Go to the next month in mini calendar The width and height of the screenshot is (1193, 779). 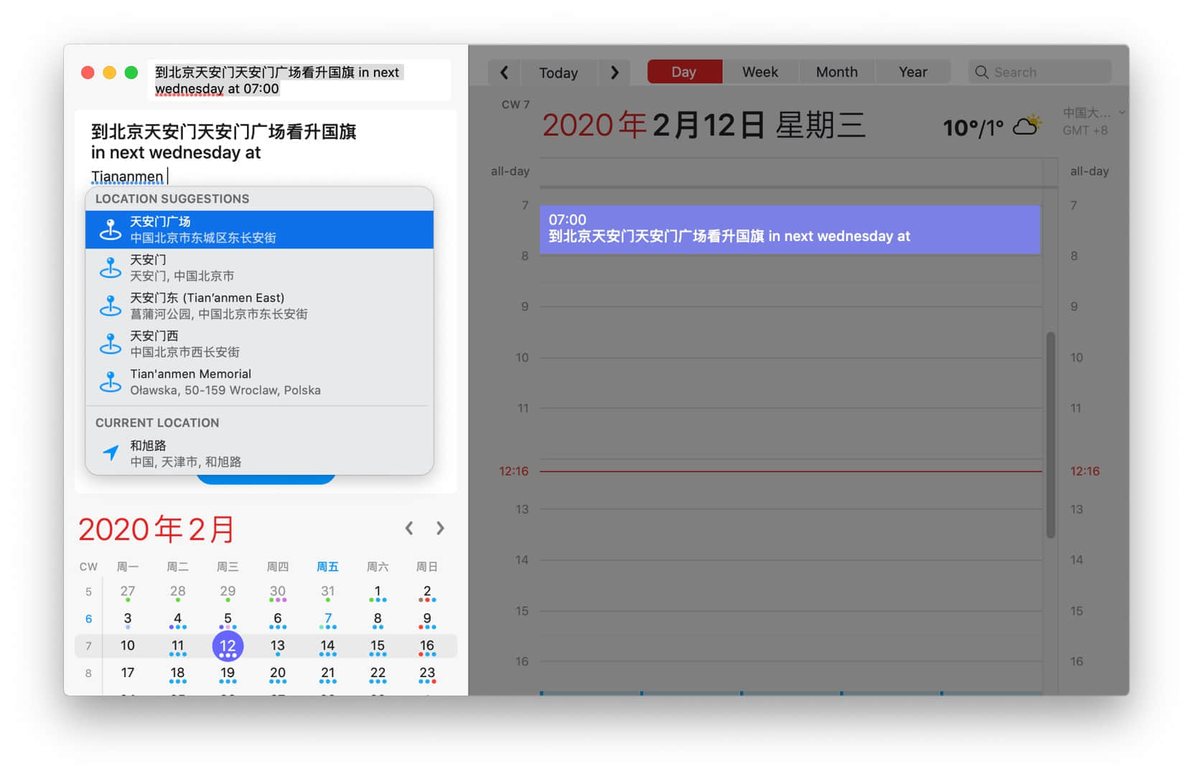pos(440,529)
